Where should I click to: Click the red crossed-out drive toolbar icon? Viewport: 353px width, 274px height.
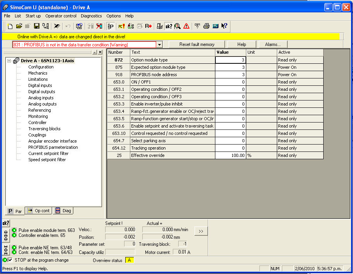[99, 26]
